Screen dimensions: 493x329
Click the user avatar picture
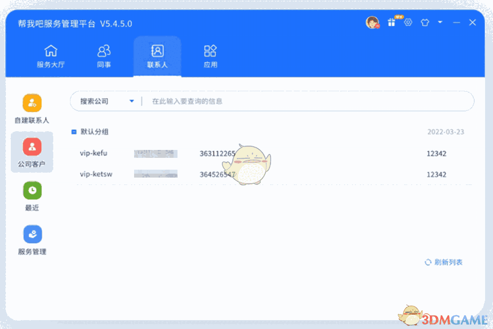(372, 22)
